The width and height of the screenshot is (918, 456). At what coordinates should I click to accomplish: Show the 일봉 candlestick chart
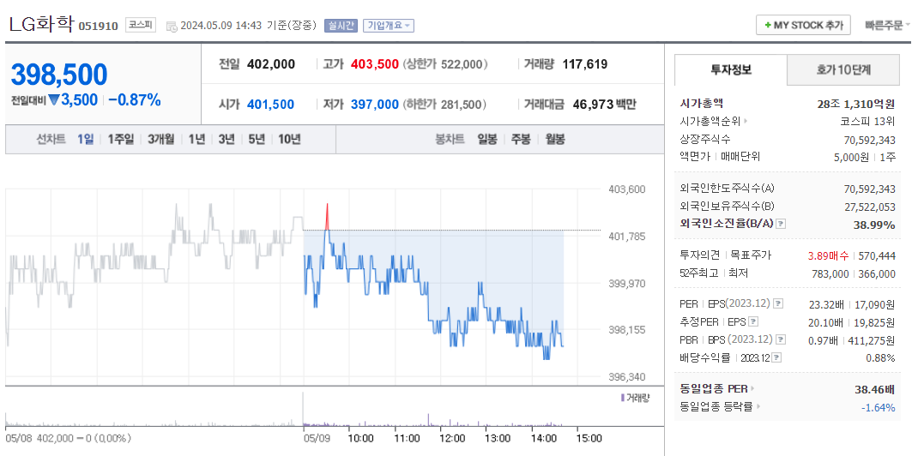487,139
